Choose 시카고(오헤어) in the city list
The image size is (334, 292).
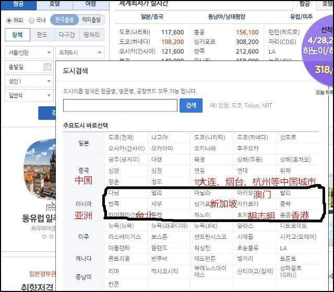point(298,237)
